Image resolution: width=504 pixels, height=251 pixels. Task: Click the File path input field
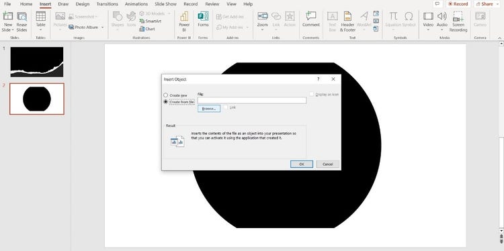(x=252, y=101)
